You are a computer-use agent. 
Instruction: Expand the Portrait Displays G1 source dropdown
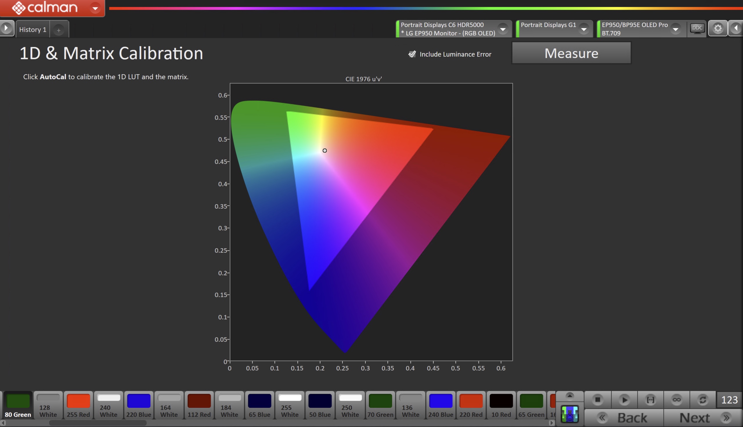pos(584,29)
